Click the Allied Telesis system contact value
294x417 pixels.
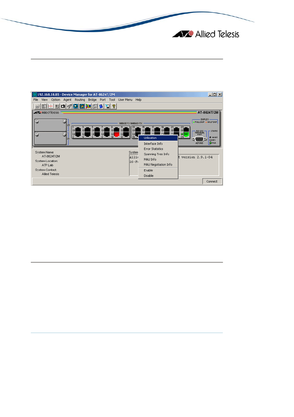(51, 174)
